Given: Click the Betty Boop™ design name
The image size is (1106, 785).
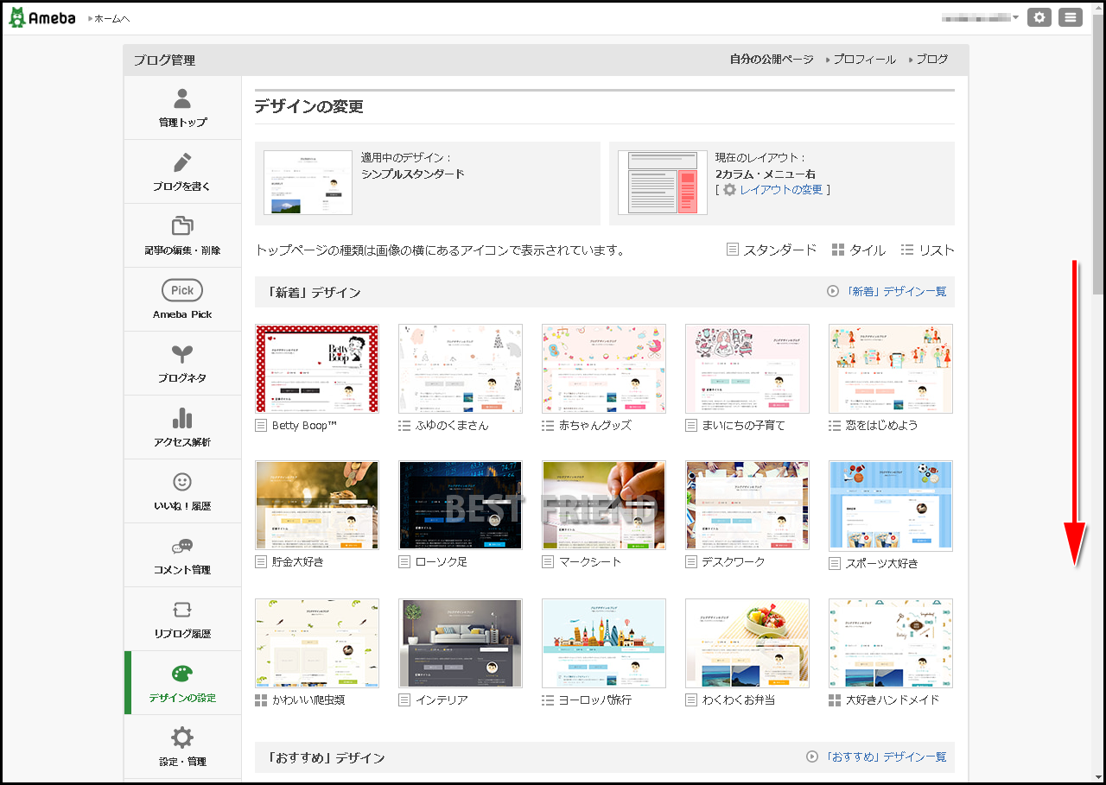Looking at the screenshot, I should [304, 425].
